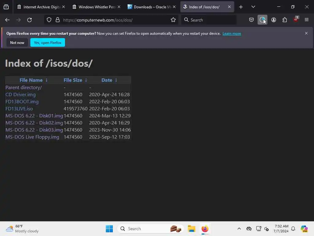Focus the Firefox Search box
This screenshot has height=236, width=314.
click(x=209, y=20)
